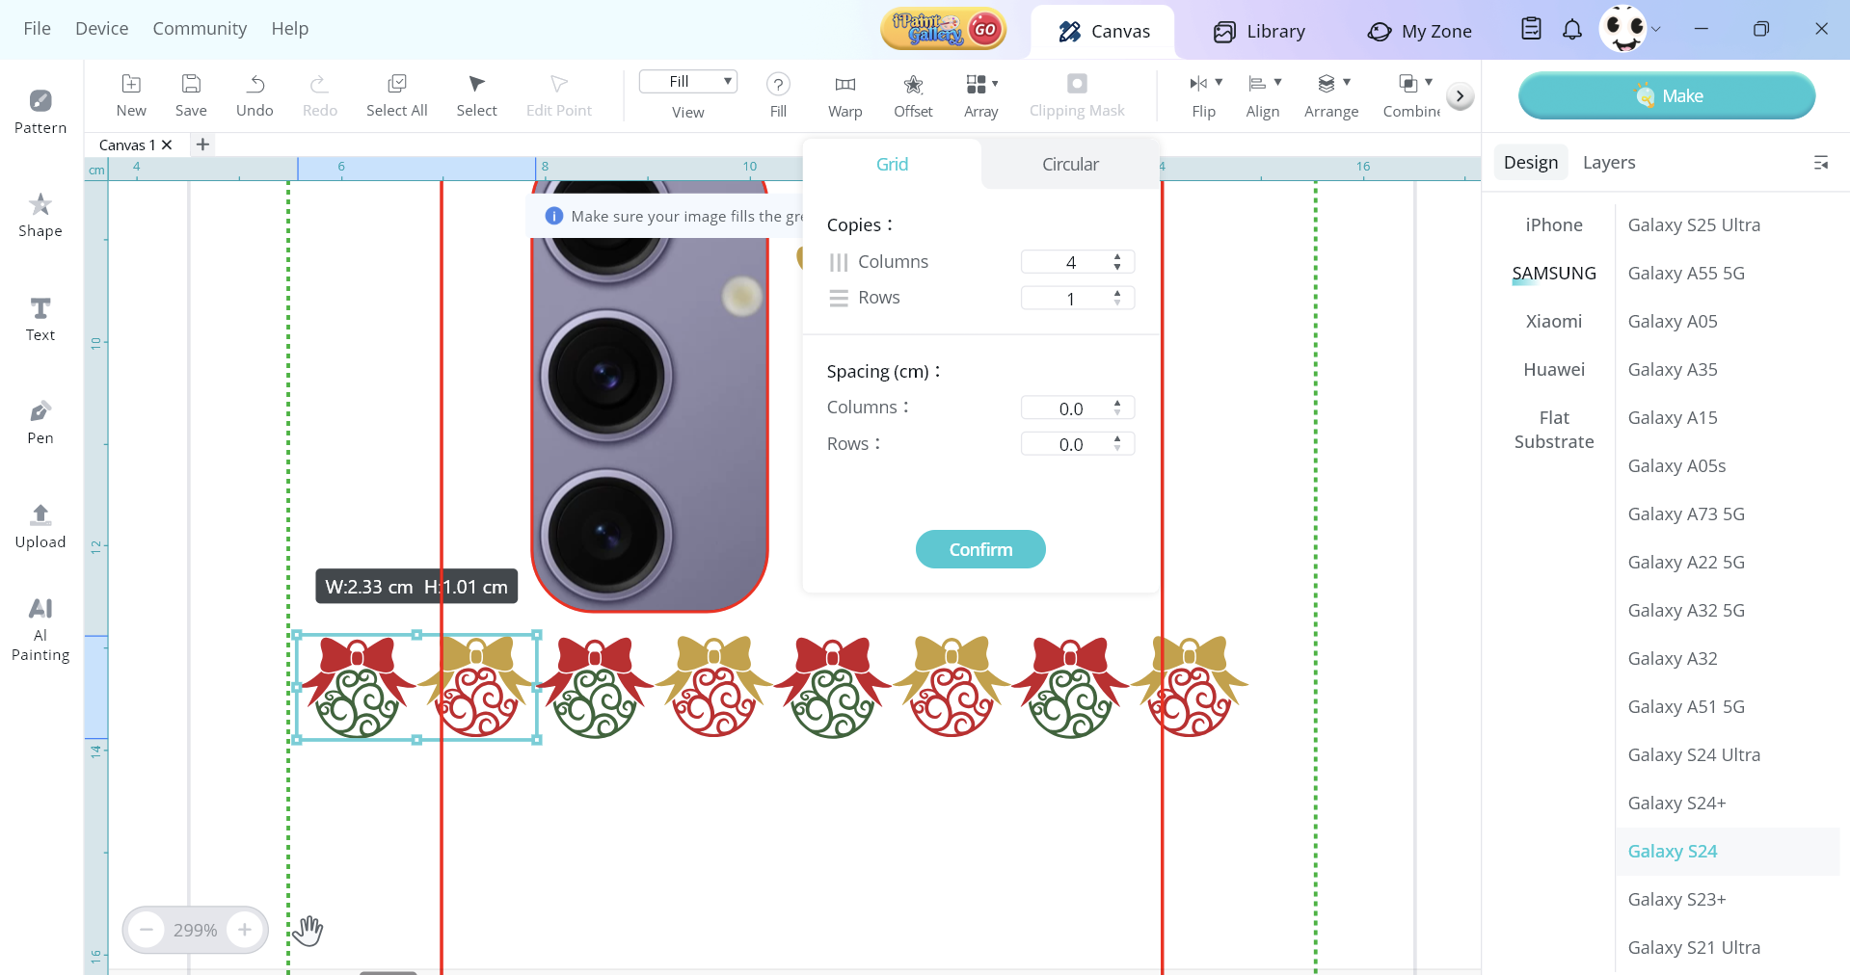Switch to the Circular tab
Image resolution: width=1850 pixels, height=975 pixels.
tap(1069, 164)
